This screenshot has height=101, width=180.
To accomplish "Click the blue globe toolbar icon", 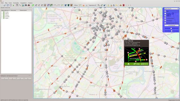I will (66, 5).
